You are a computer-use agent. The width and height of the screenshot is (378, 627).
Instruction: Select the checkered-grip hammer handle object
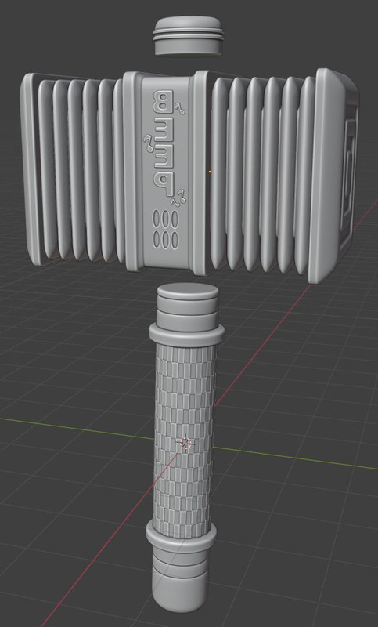[185, 448]
